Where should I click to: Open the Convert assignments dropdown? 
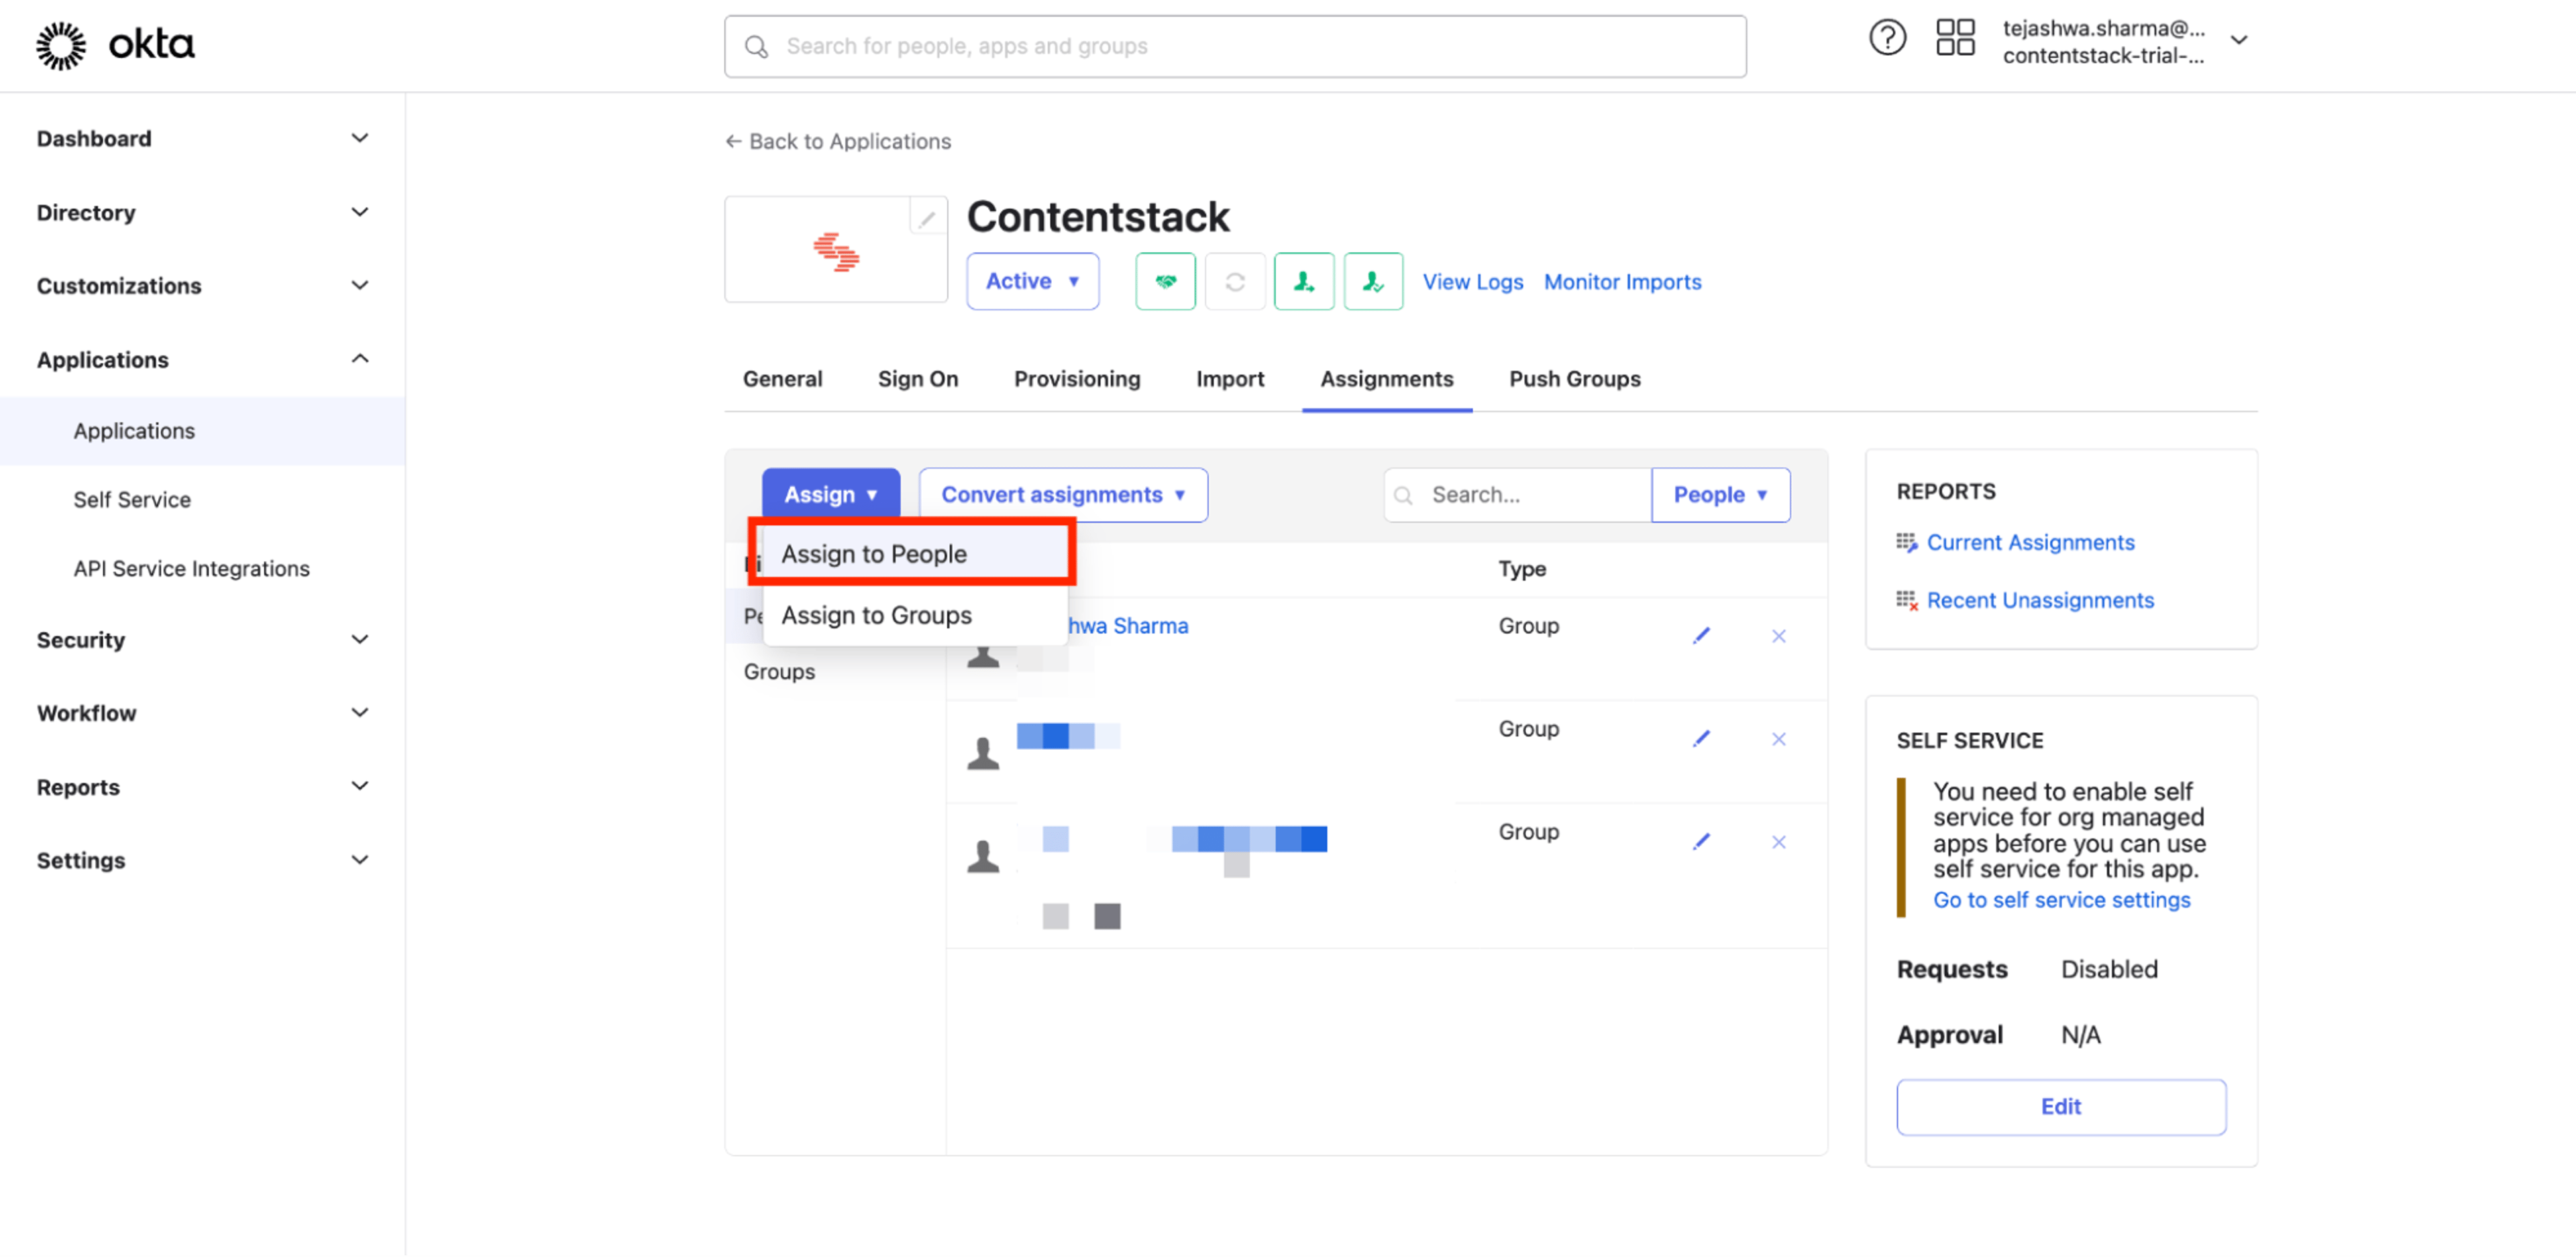(1063, 495)
